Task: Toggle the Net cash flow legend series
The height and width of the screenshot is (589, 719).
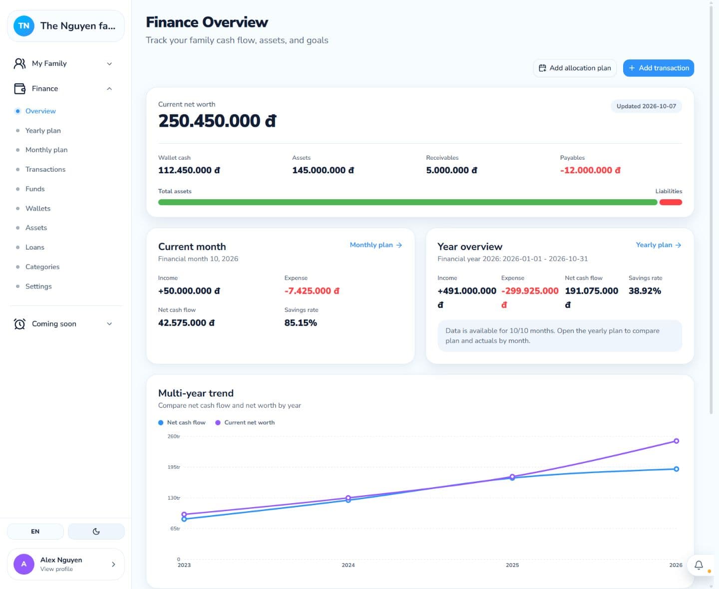Action: (x=182, y=423)
